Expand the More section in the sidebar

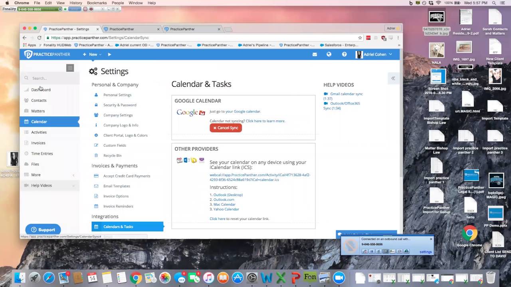click(50, 175)
